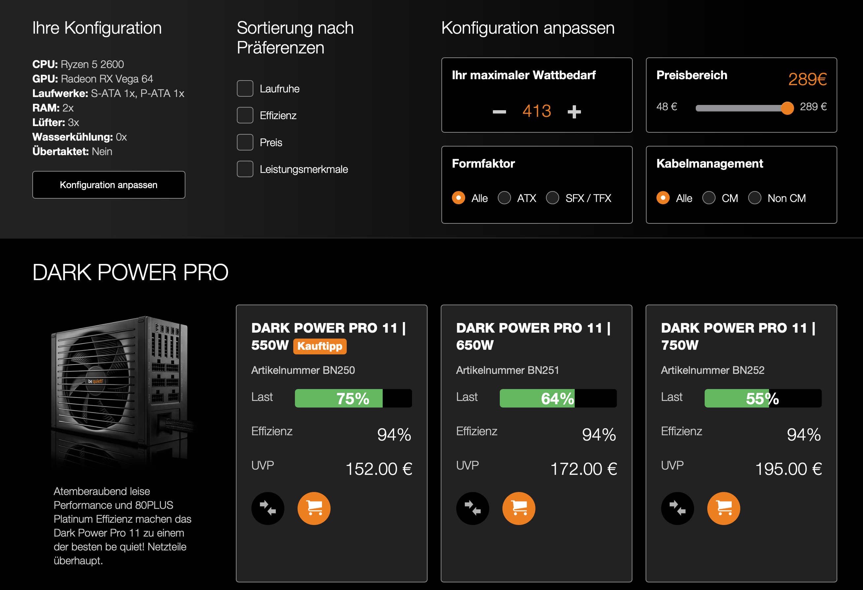The image size is (863, 590).
Task: Click the Konfiguration anpassen button
Action: click(x=109, y=185)
